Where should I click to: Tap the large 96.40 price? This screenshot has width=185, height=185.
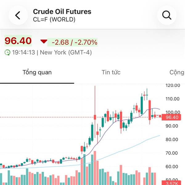coord(18,41)
